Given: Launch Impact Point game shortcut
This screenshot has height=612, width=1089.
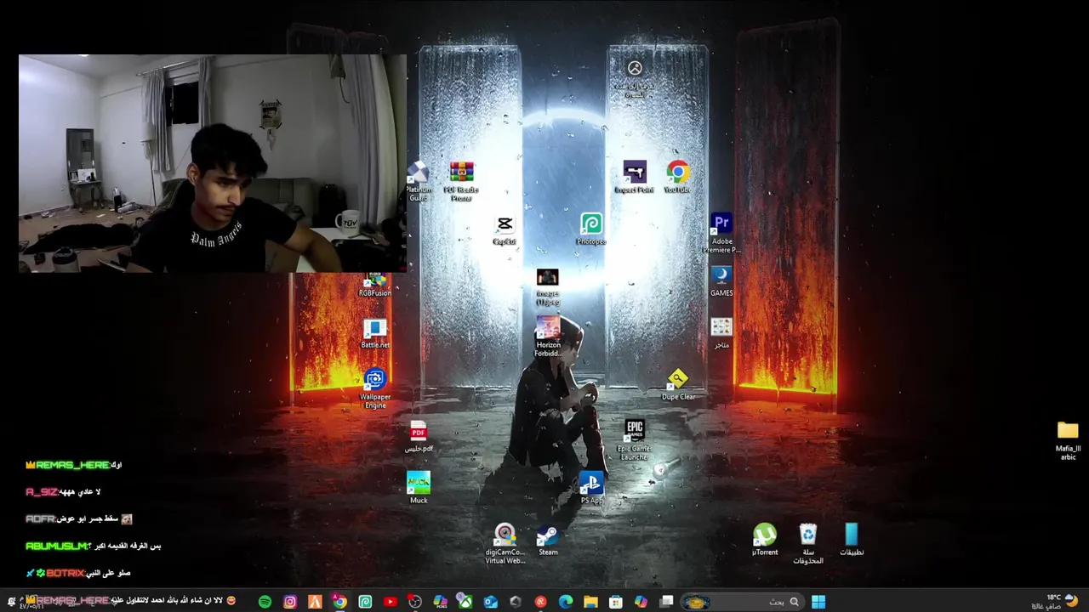Looking at the screenshot, I should [634, 178].
